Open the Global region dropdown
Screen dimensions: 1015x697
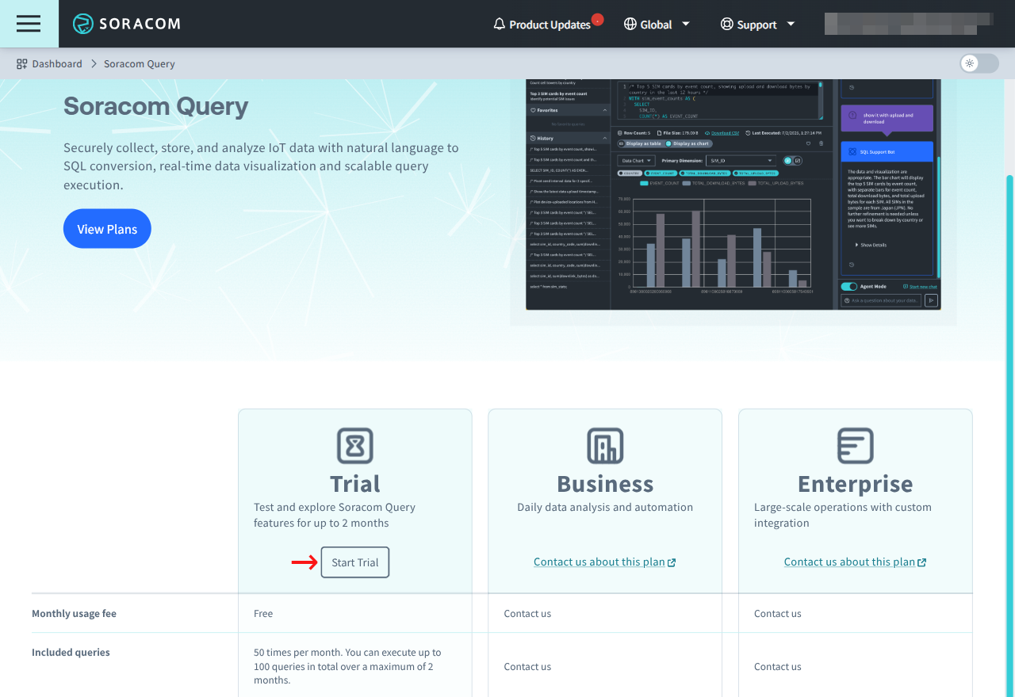click(685, 25)
